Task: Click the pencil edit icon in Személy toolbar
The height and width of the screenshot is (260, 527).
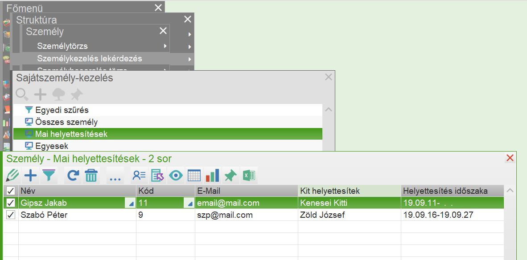Action: 12,175
